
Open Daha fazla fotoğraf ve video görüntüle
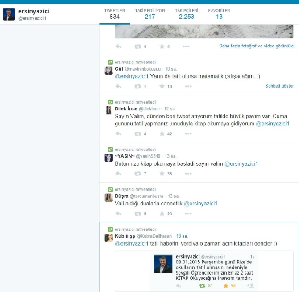click(256, 46)
